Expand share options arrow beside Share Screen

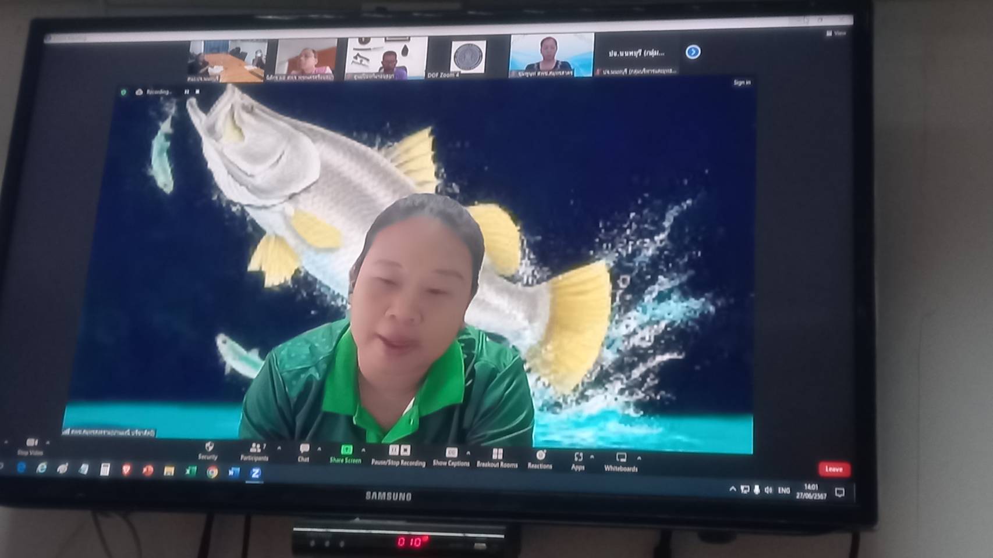click(x=364, y=450)
